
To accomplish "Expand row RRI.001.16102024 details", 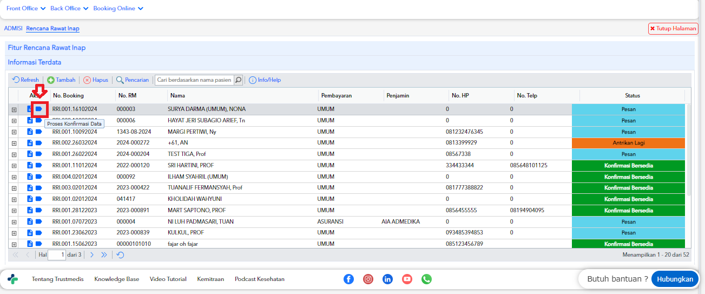I will point(14,109).
